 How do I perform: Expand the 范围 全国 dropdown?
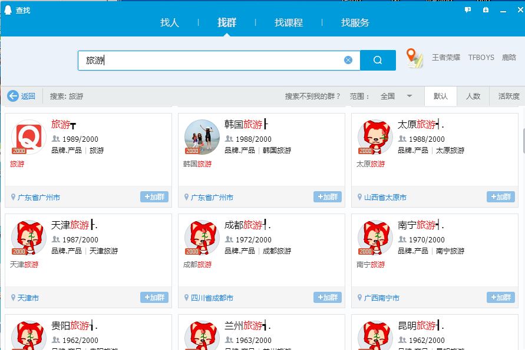(x=396, y=96)
